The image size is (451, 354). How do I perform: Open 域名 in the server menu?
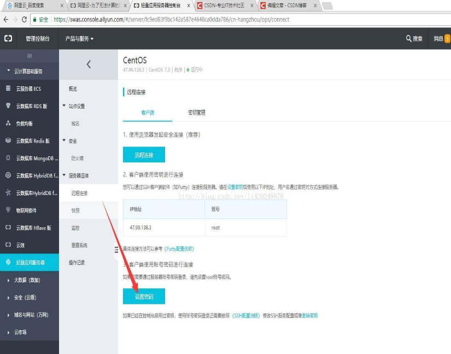pos(75,123)
